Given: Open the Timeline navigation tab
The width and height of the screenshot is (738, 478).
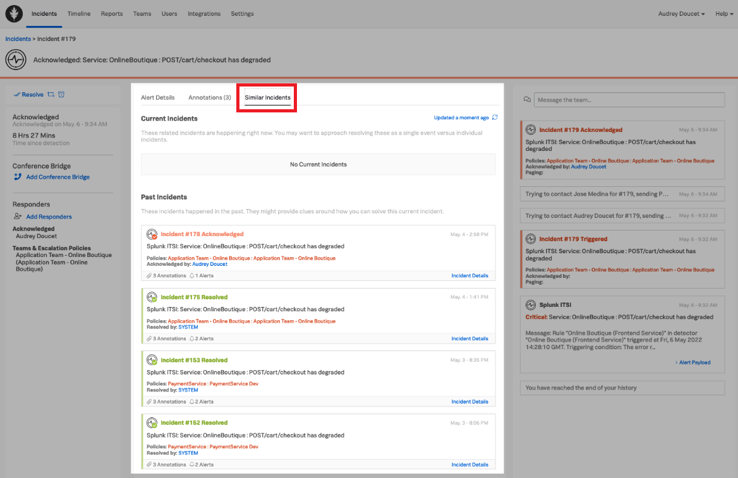Looking at the screenshot, I should coord(79,14).
